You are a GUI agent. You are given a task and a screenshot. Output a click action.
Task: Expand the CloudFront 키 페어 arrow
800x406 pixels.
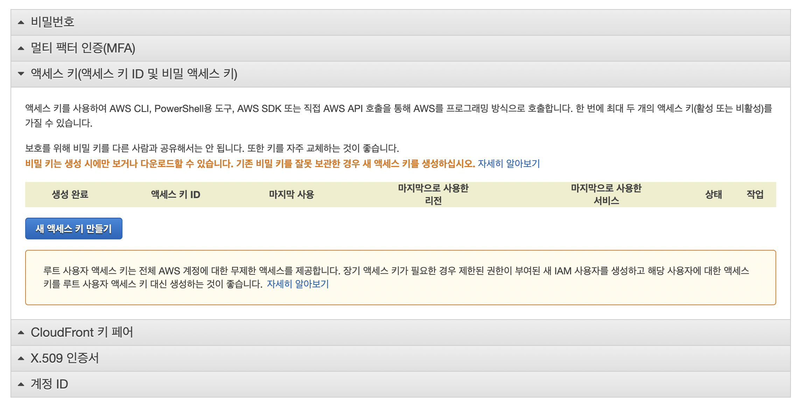[x=21, y=332]
